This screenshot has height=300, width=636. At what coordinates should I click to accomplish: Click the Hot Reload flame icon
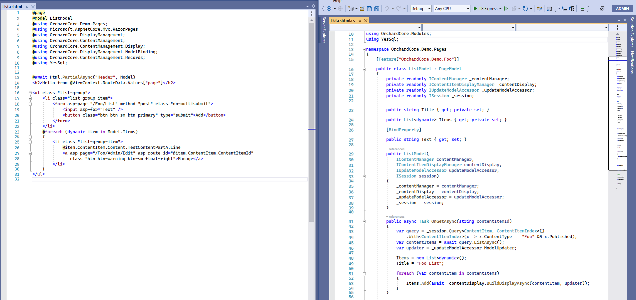(514, 9)
